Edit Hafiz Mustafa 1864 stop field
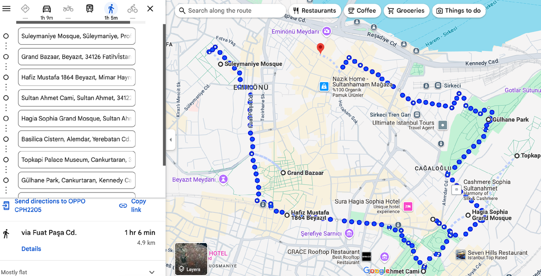The image size is (541, 276). click(x=77, y=78)
